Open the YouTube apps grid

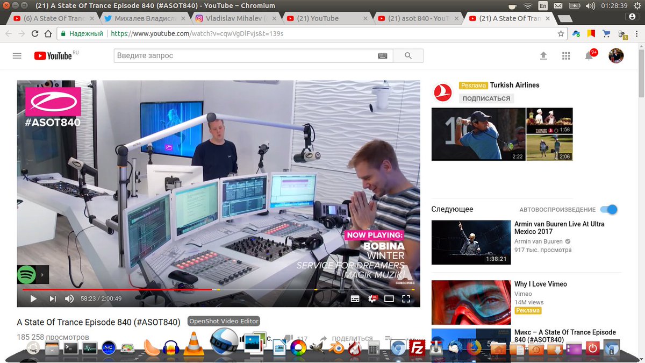[x=565, y=56]
